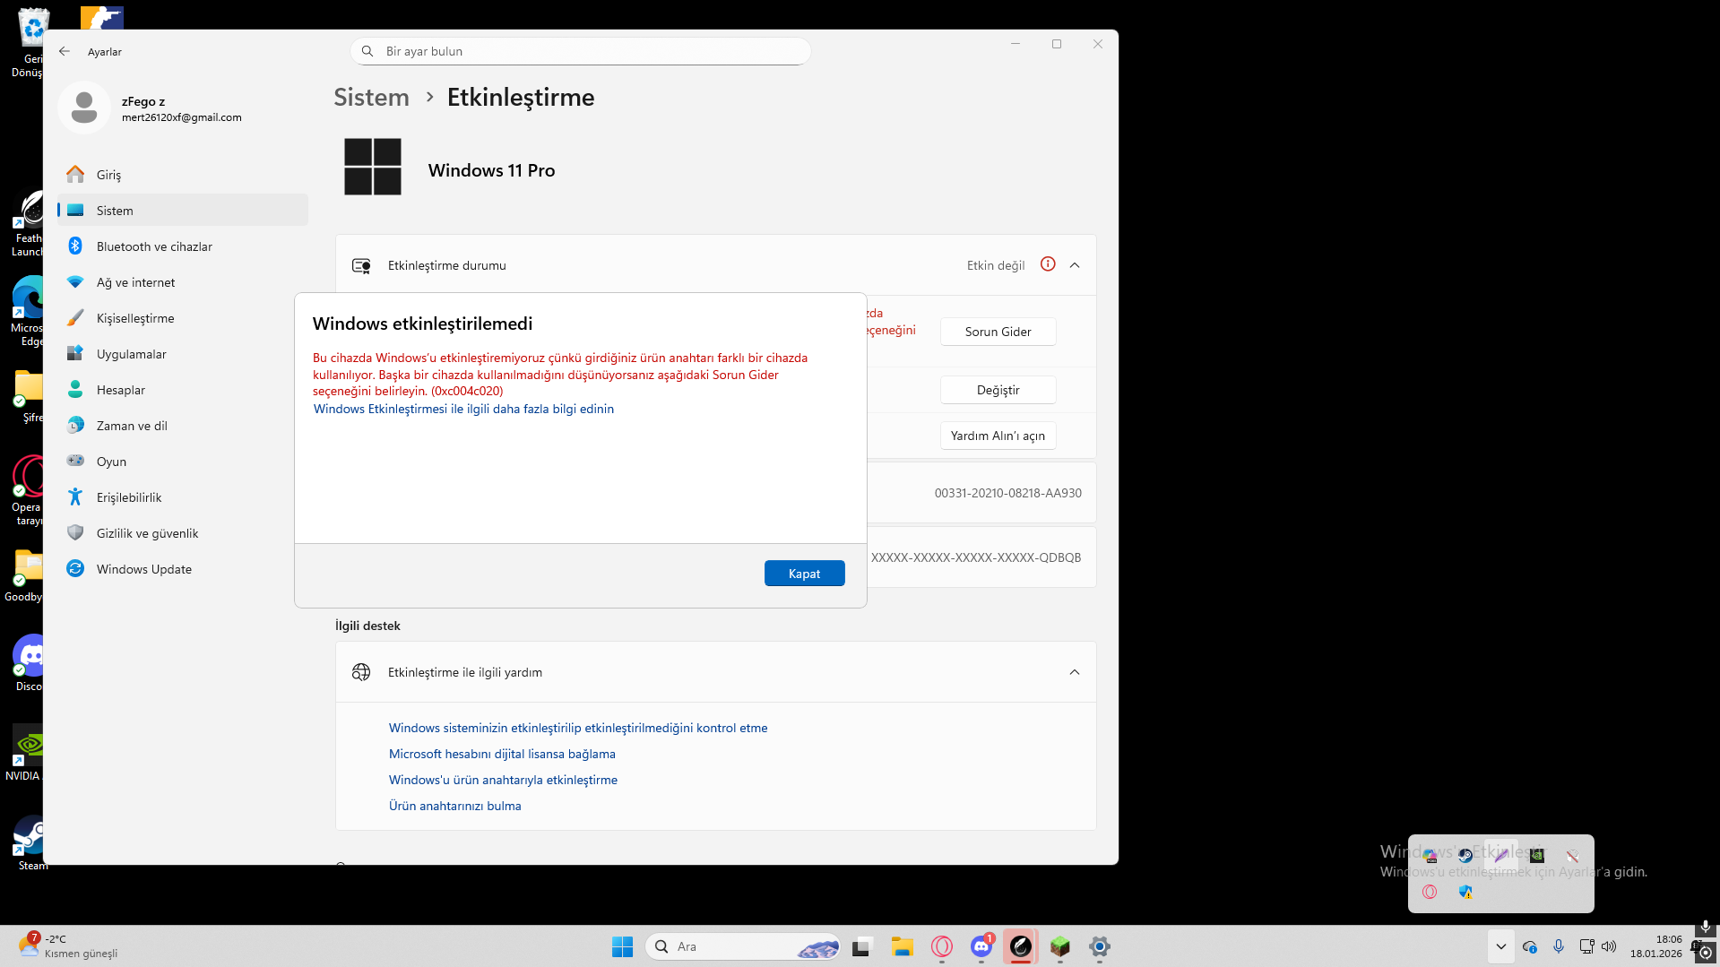The width and height of the screenshot is (1720, 967).
Task: Click the Steam icon in tray overflow
Action: click(x=1465, y=856)
